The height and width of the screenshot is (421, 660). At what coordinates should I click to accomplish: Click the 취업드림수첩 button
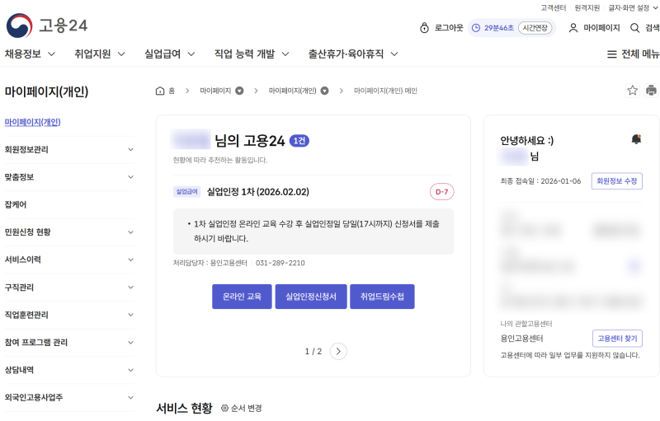click(x=382, y=297)
